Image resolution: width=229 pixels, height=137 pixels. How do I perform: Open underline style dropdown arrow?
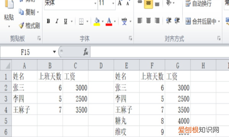(72, 21)
